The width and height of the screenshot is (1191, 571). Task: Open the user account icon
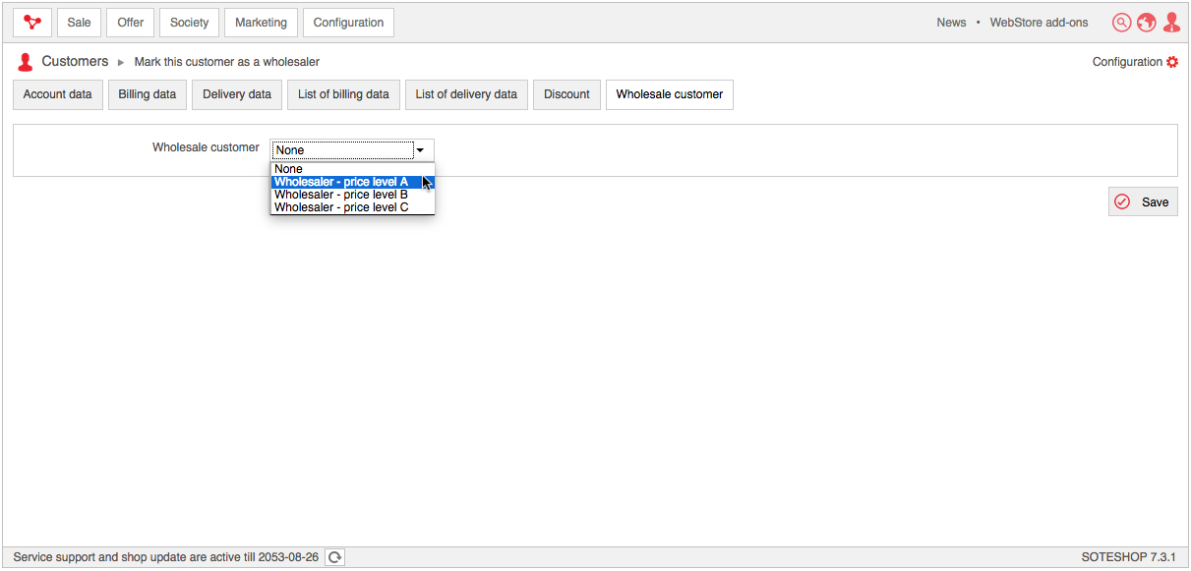point(1170,23)
